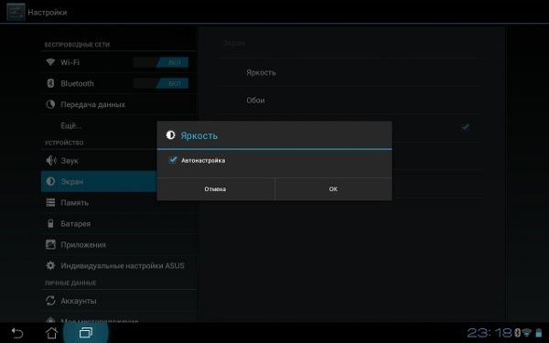Viewport: 549px width, 343px height.
Task: Tap the battery status icon in system bar
Action: [x=539, y=333]
